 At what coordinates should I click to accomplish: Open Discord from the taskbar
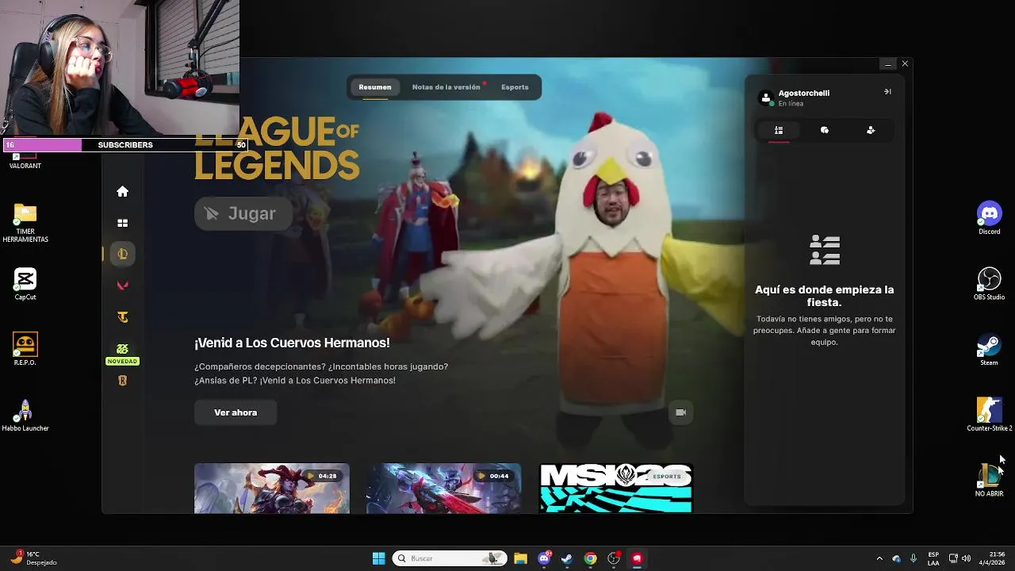[544, 558]
